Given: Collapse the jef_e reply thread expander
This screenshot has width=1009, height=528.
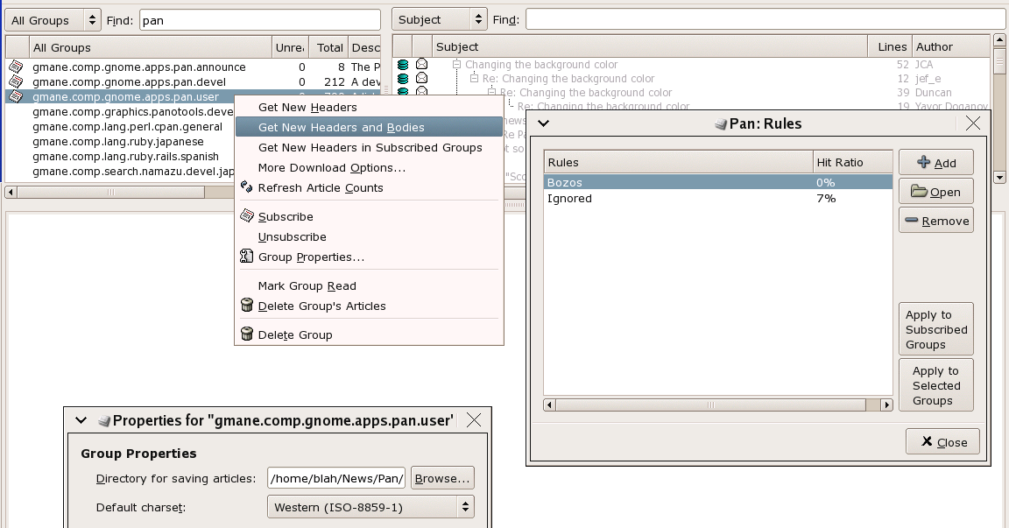Looking at the screenshot, I should click(474, 79).
